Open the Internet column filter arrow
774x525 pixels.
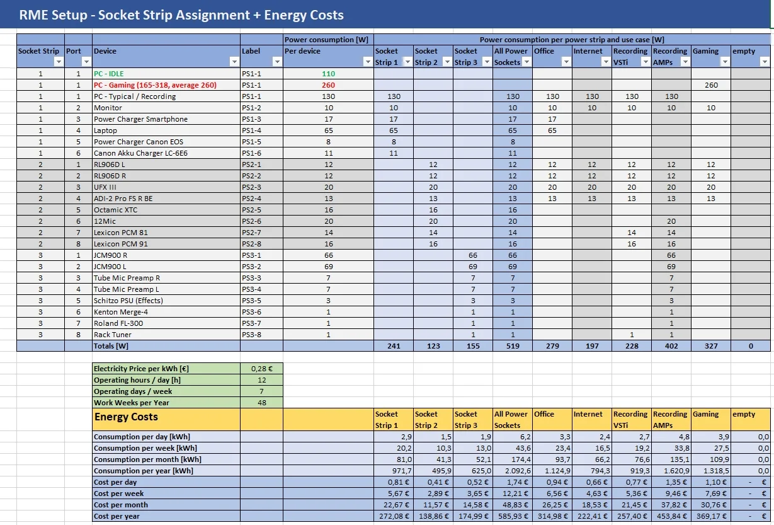[606, 62]
